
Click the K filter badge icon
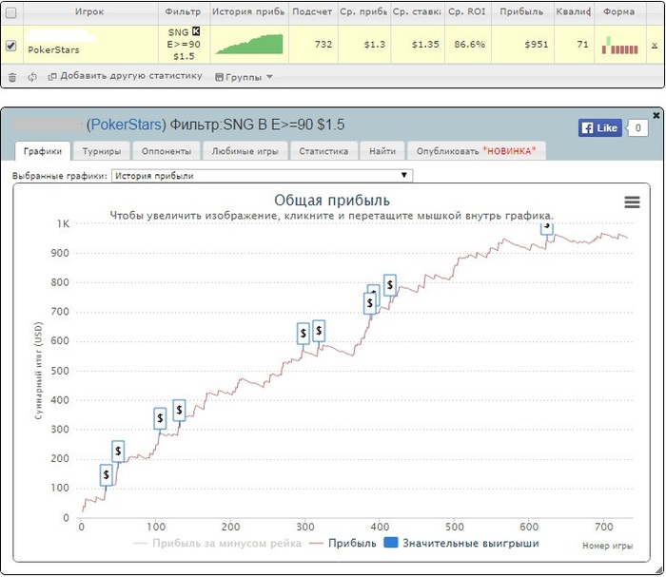196,31
